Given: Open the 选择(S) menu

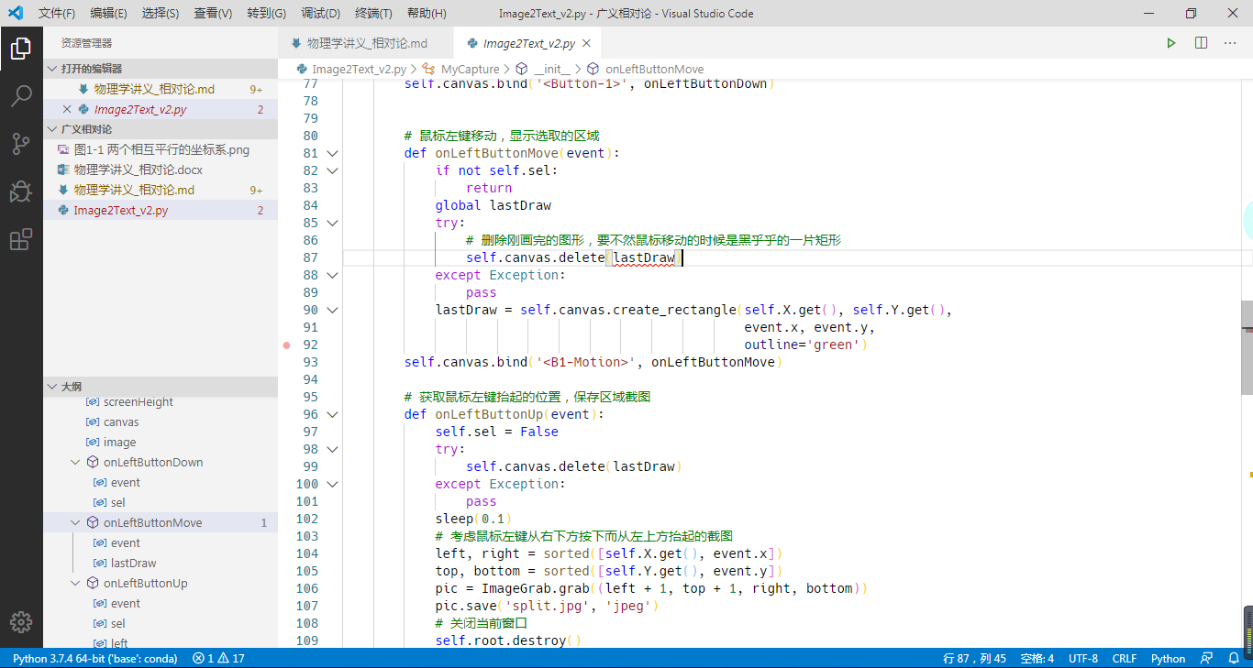Looking at the screenshot, I should 161,14.
